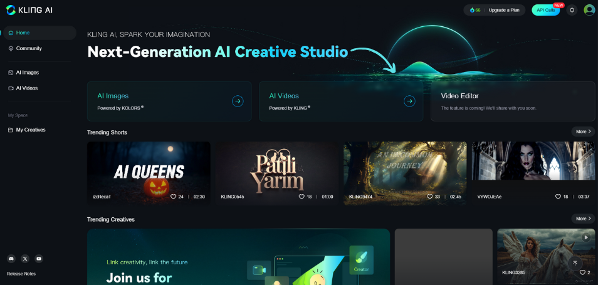Click the YouTube icon

click(39, 259)
